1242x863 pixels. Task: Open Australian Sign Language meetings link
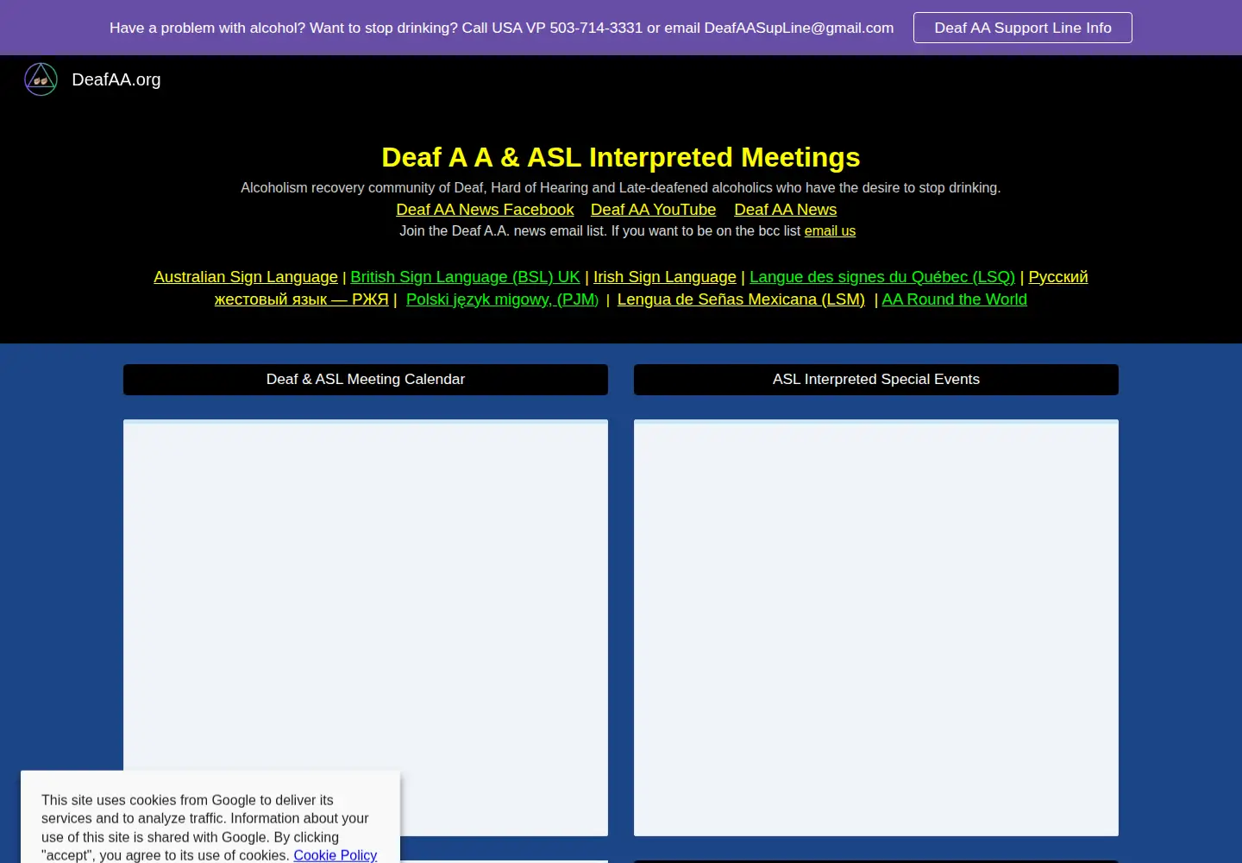point(246,277)
